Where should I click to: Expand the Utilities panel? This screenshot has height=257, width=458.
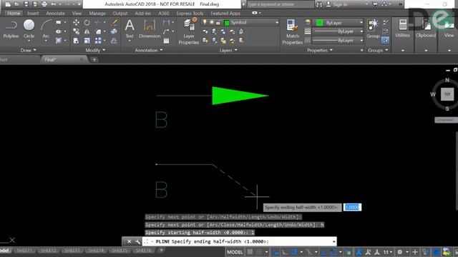[x=403, y=51]
